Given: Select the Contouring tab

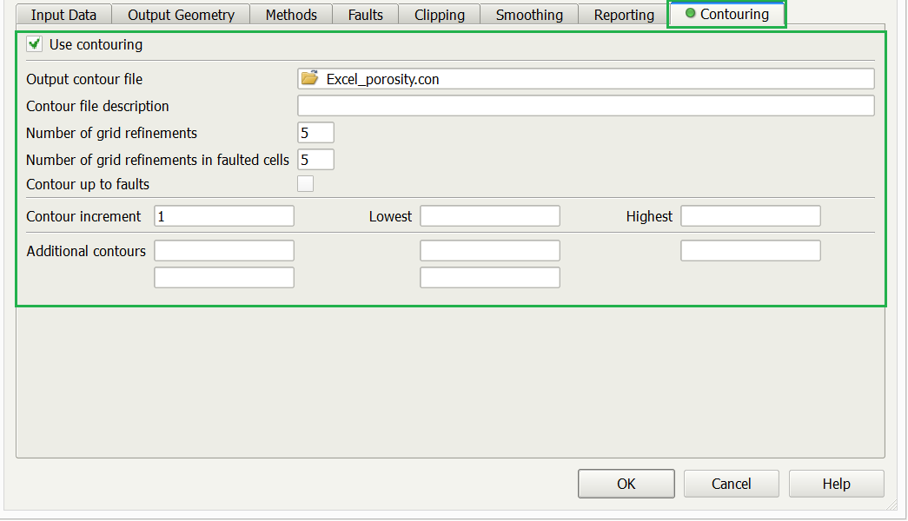Looking at the screenshot, I should coord(726,14).
